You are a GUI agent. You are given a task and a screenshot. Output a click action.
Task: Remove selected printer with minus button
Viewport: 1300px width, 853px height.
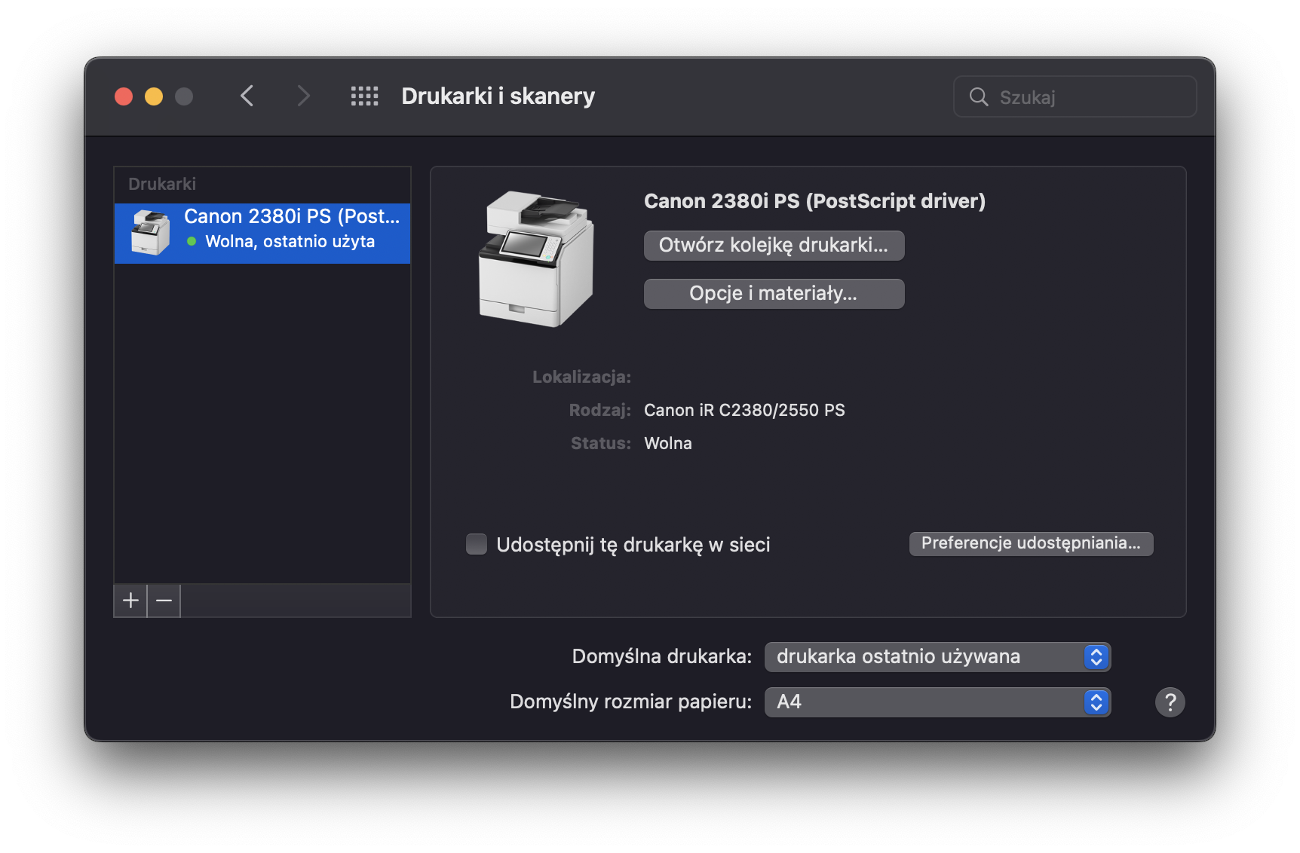[x=164, y=601]
